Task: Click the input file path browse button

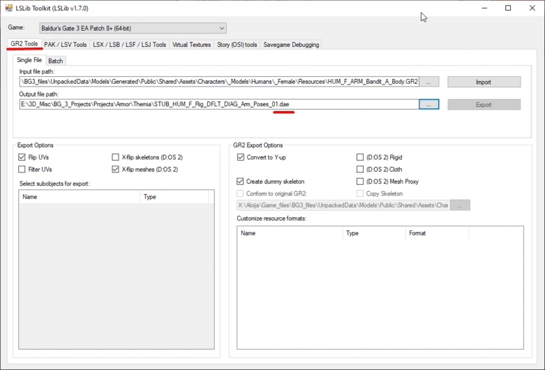Action: click(429, 82)
